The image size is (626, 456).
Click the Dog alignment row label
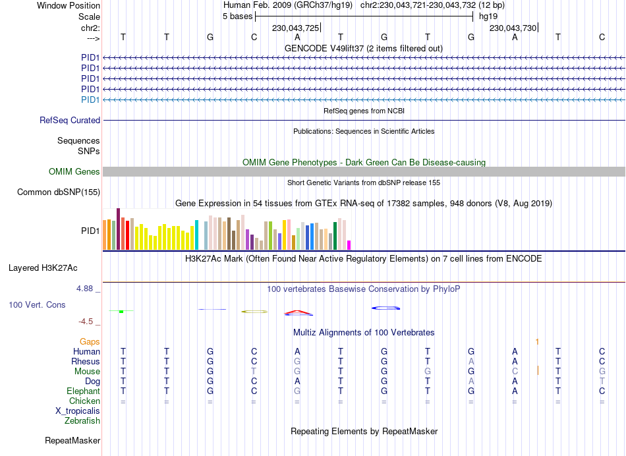coord(92,382)
